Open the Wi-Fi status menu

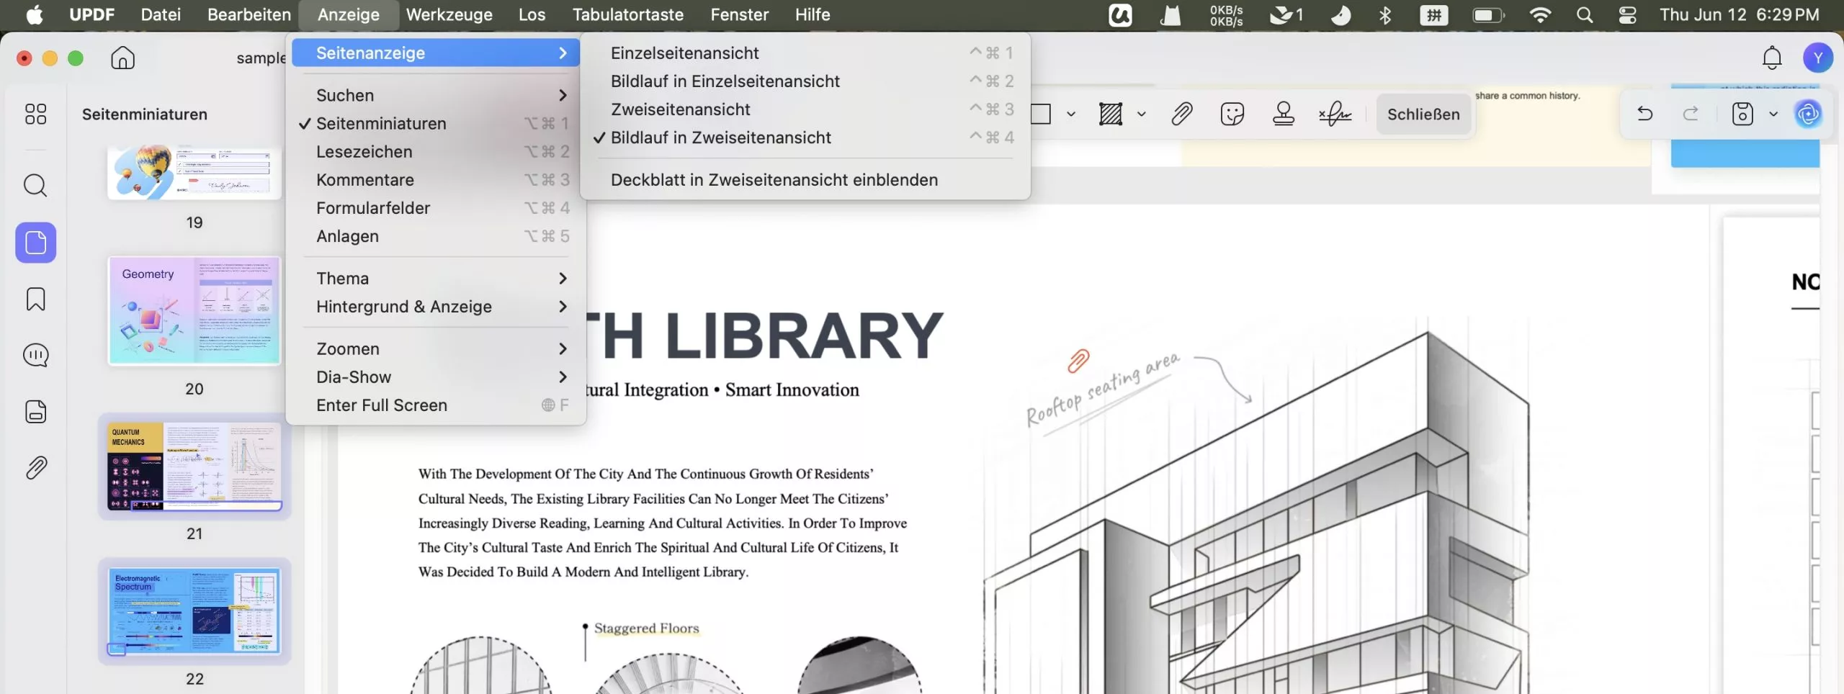pos(1540,14)
